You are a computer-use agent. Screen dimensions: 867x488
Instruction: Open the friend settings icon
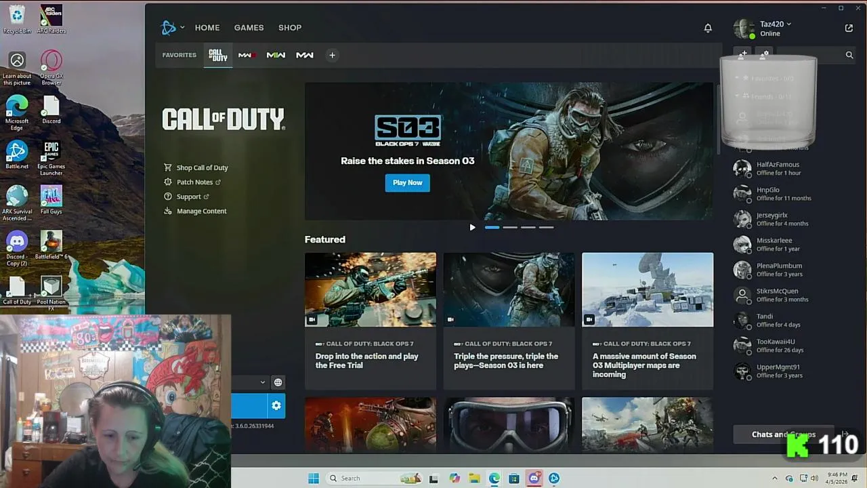764,54
